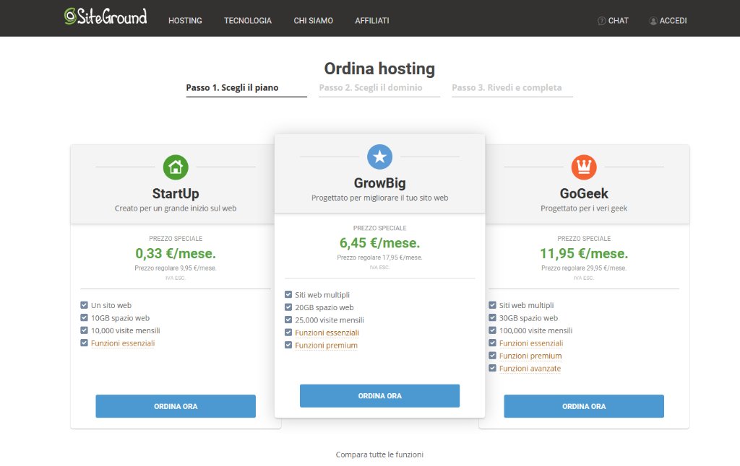The width and height of the screenshot is (740, 466).
Task: Click GoGeek's Funzioni premium link
Action: click(x=530, y=356)
